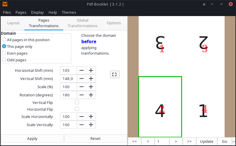Decrease Vertical Shift with minus button

pyautogui.click(x=82, y=79)
